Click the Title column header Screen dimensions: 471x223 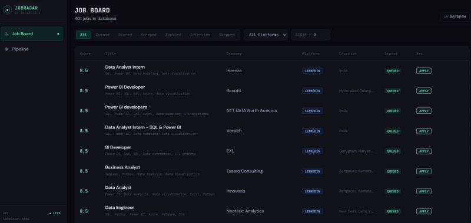111,53
